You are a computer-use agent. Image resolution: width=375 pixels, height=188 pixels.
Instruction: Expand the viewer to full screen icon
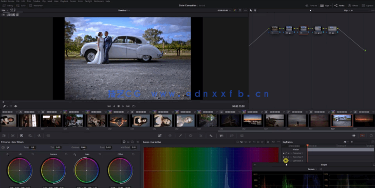(240, 10)
